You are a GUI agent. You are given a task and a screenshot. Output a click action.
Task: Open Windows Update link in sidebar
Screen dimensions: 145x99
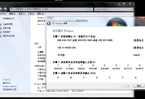point(9,86)
